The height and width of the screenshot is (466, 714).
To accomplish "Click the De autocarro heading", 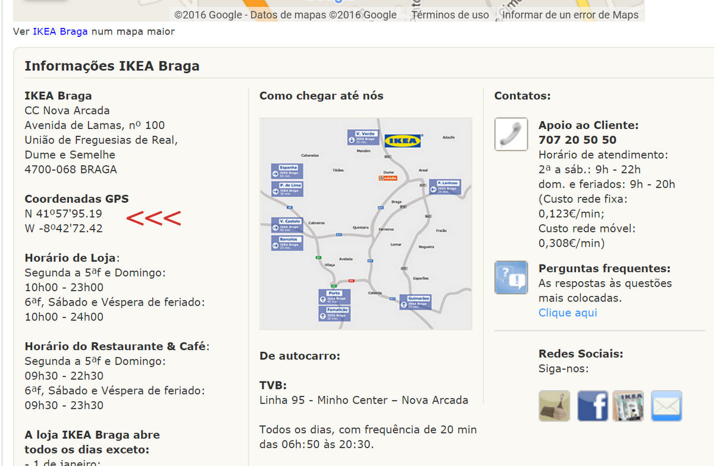I will [300, 356].
